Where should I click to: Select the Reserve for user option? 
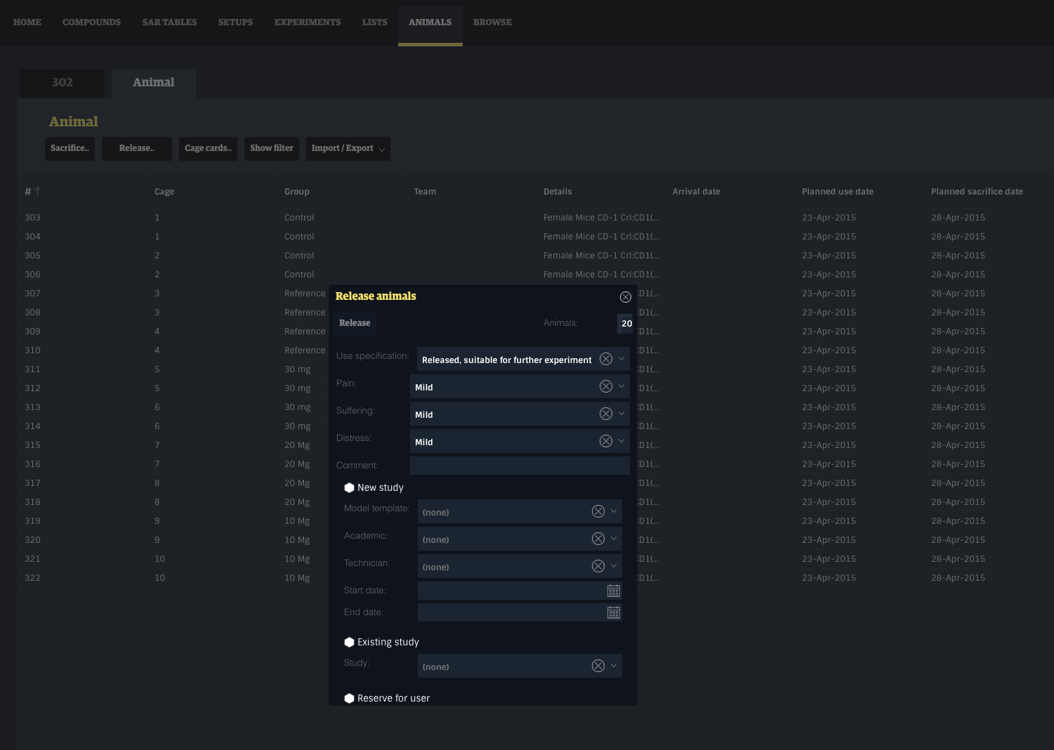click(x=349, y=698)
